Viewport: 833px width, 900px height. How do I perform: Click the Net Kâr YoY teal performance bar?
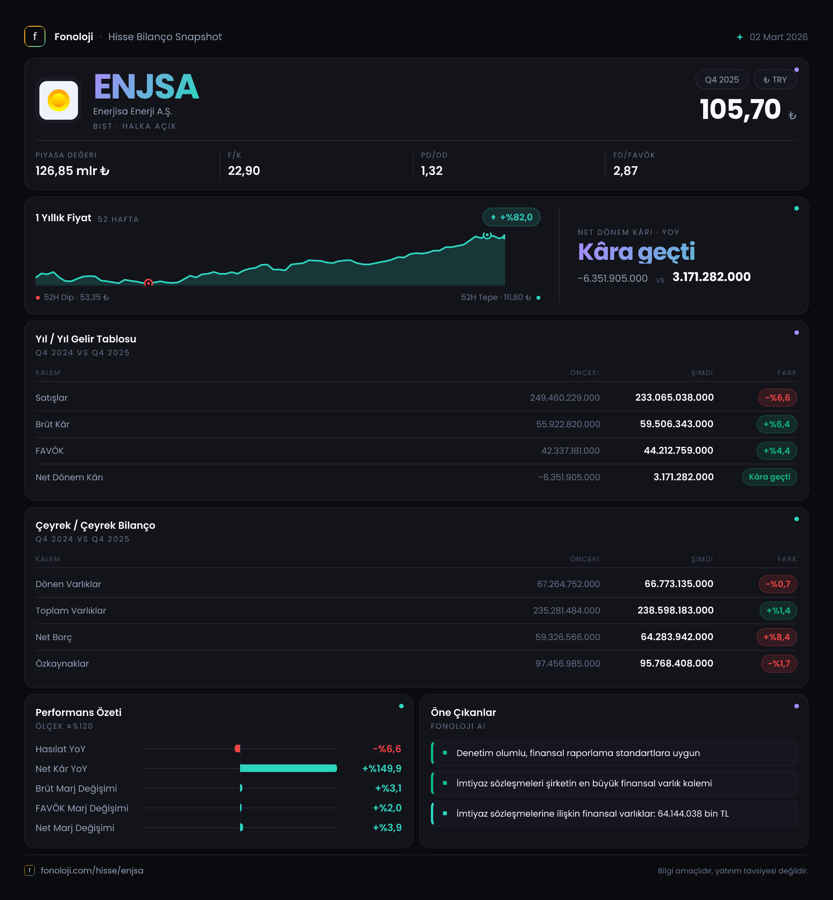[x=289, y=768]
